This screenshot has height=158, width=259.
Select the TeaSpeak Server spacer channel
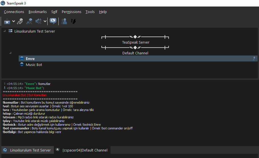click(x=136, y=42)
